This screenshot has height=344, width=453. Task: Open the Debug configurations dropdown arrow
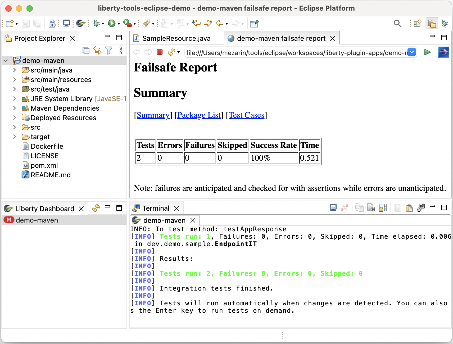point(103,24)
